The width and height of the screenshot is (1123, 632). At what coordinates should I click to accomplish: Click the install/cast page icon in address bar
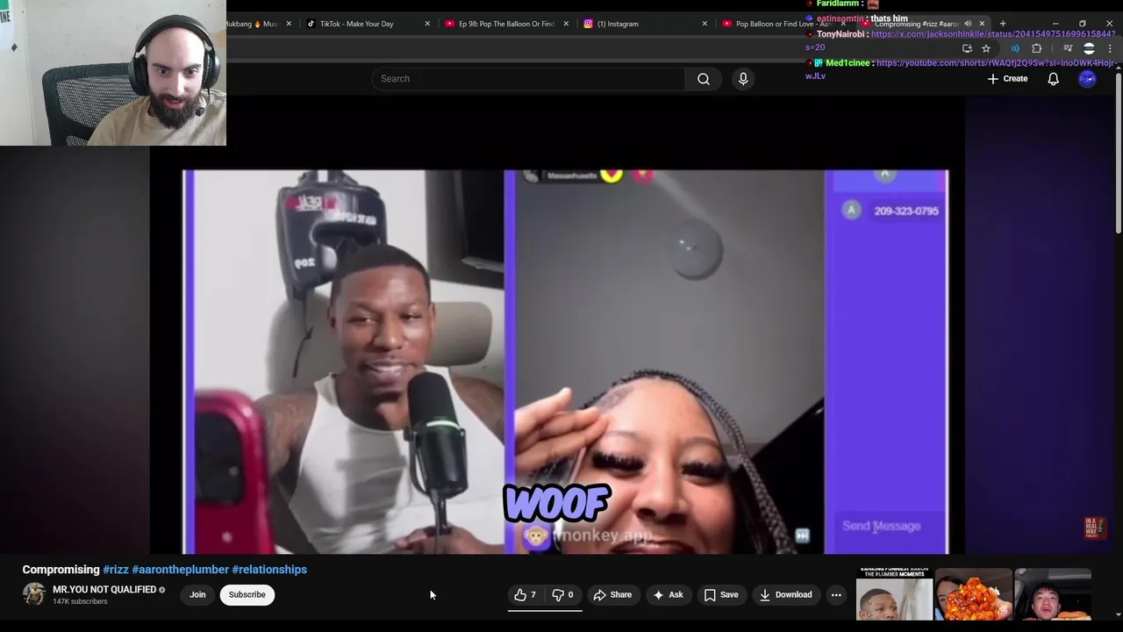click(967, 48)
